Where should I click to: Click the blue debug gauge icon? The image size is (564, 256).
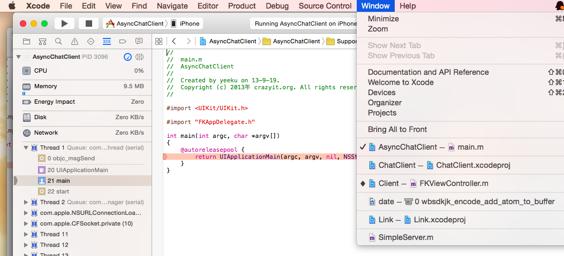(127, 57)
